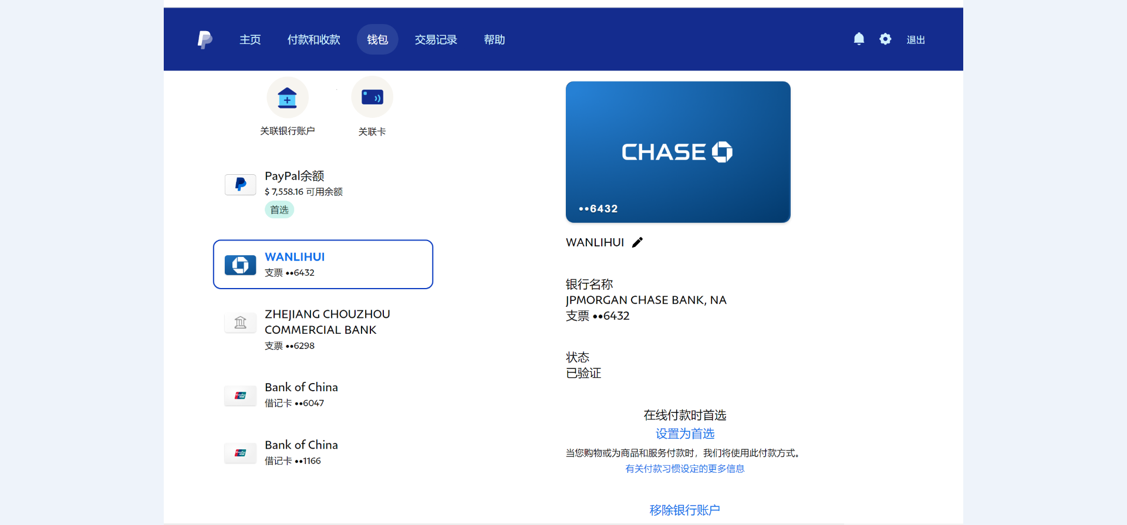Edit the WANLIHUI nickname with pencil icon

[637, 242]
